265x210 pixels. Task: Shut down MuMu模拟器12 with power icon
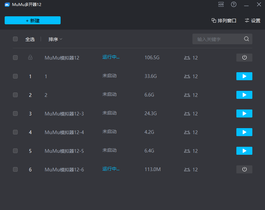click(x=244, y=58)
